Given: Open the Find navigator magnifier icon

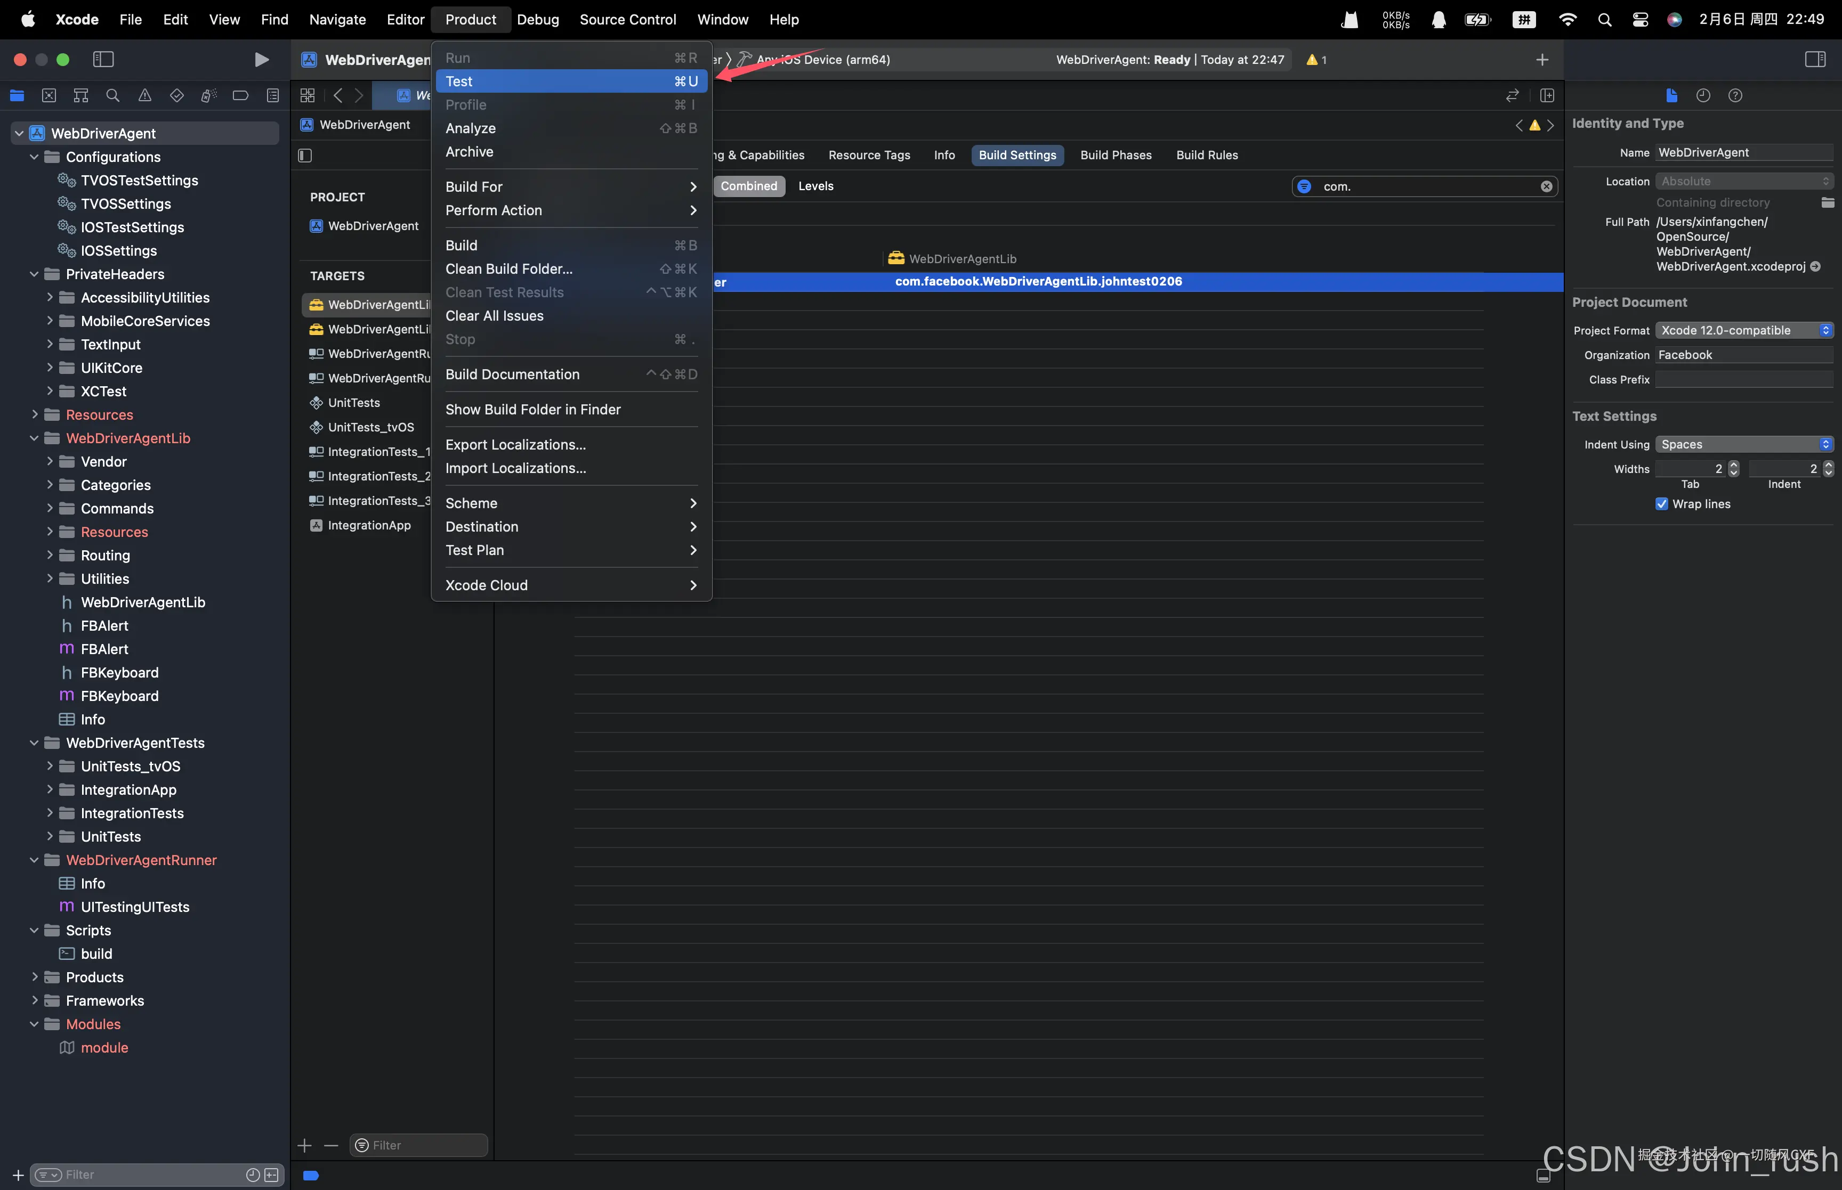Looking at the screenshot, I should coord(113,96).
